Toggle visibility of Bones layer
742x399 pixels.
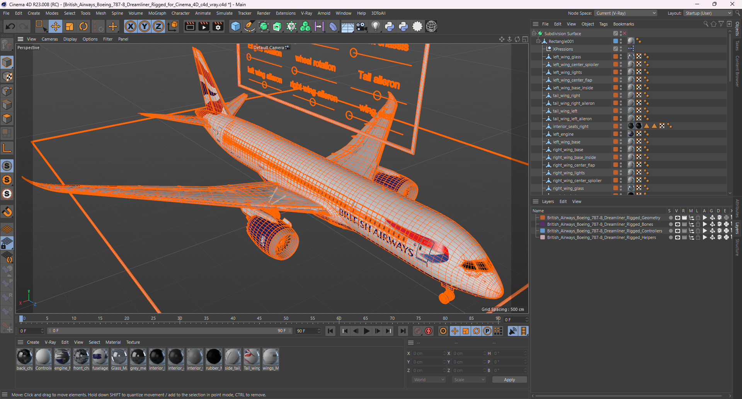coord(677,224)
